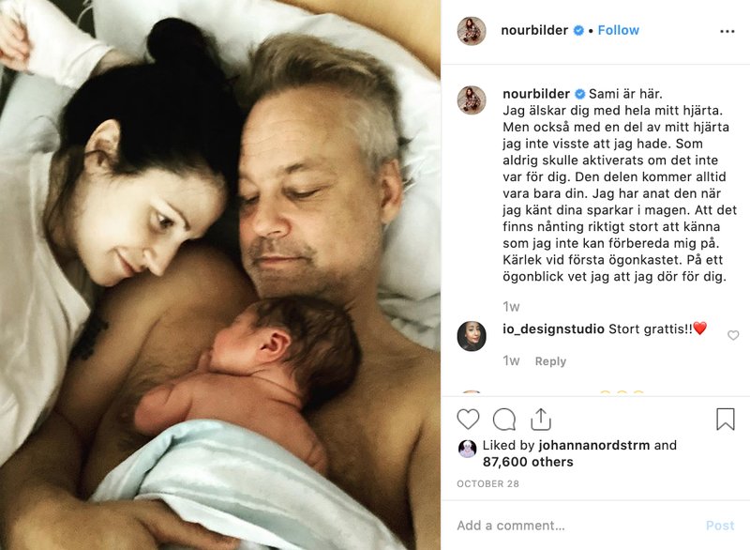Open io_designstudio's profile picture
The image size is (750, 550).
(x=472, y=336)
